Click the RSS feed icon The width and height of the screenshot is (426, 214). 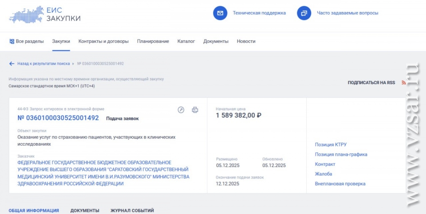tap(404, 82)
